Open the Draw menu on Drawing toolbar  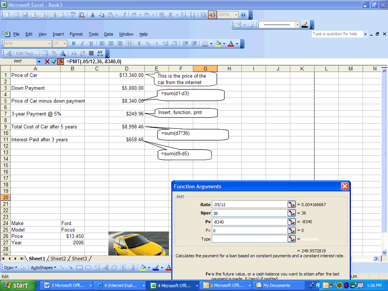pos(10,268)
